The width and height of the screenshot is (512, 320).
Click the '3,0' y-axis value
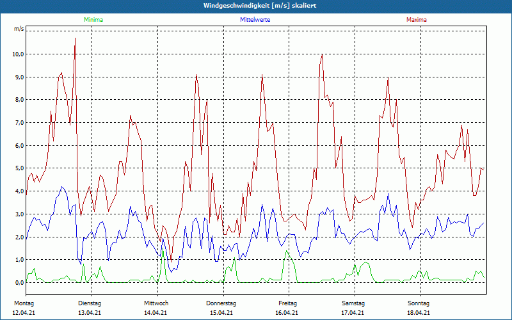pyautogui.click(x=20, y=214)
